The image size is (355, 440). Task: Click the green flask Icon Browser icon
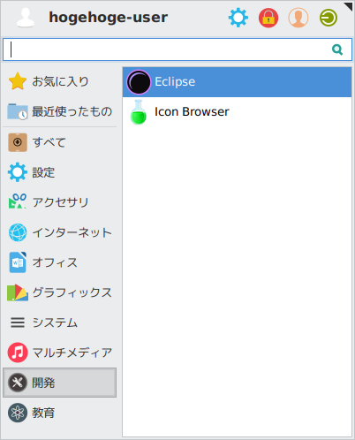point(139,112)
